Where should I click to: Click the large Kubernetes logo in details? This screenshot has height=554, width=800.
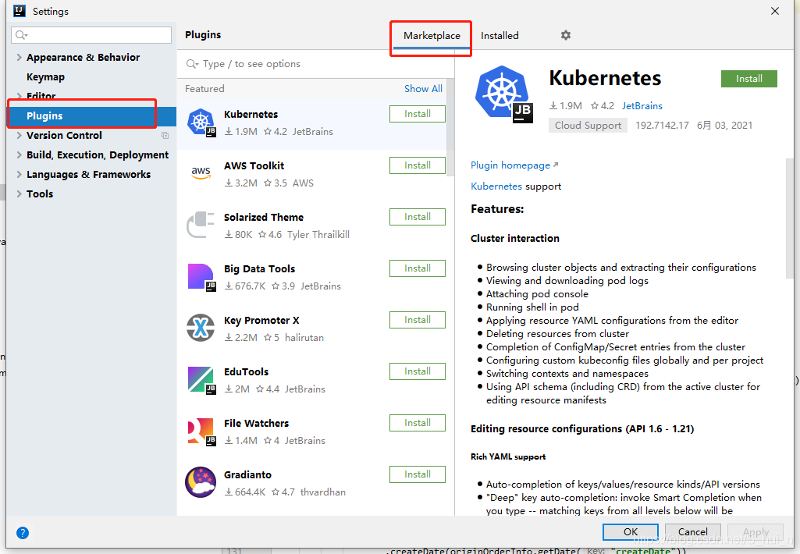click(x=503, y=94)
